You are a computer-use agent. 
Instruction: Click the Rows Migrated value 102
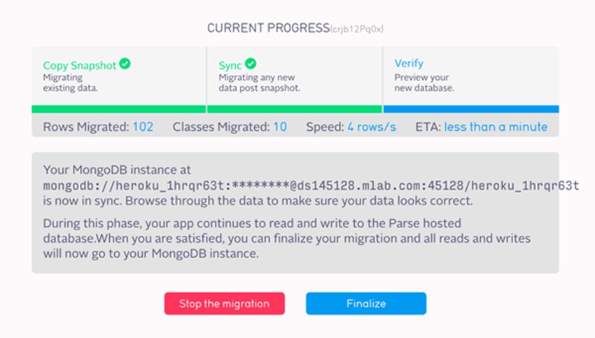pos(143,127)
